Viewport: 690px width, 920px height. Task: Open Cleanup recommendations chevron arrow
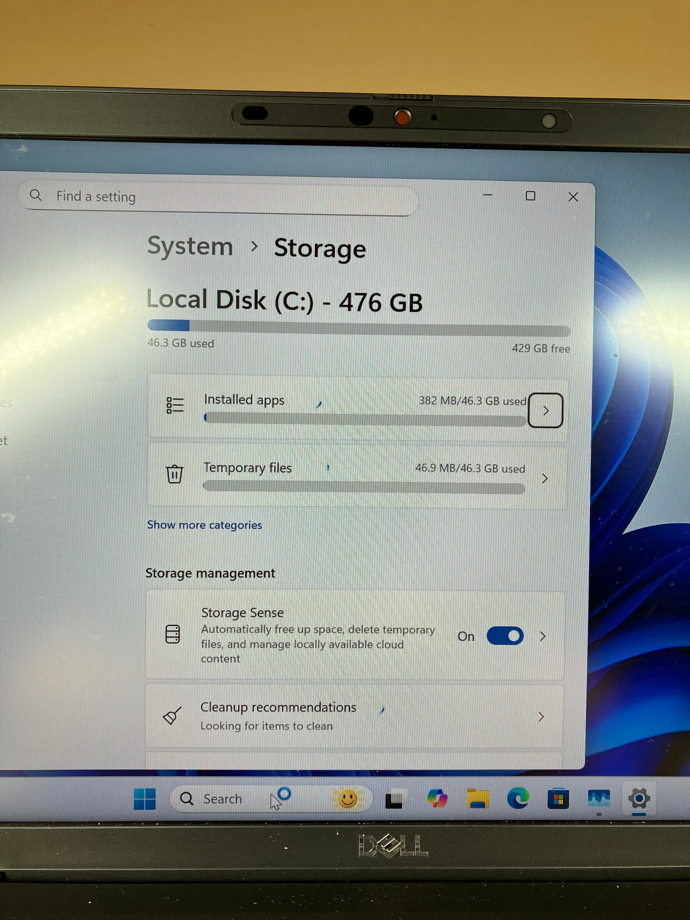pos(541,717)
